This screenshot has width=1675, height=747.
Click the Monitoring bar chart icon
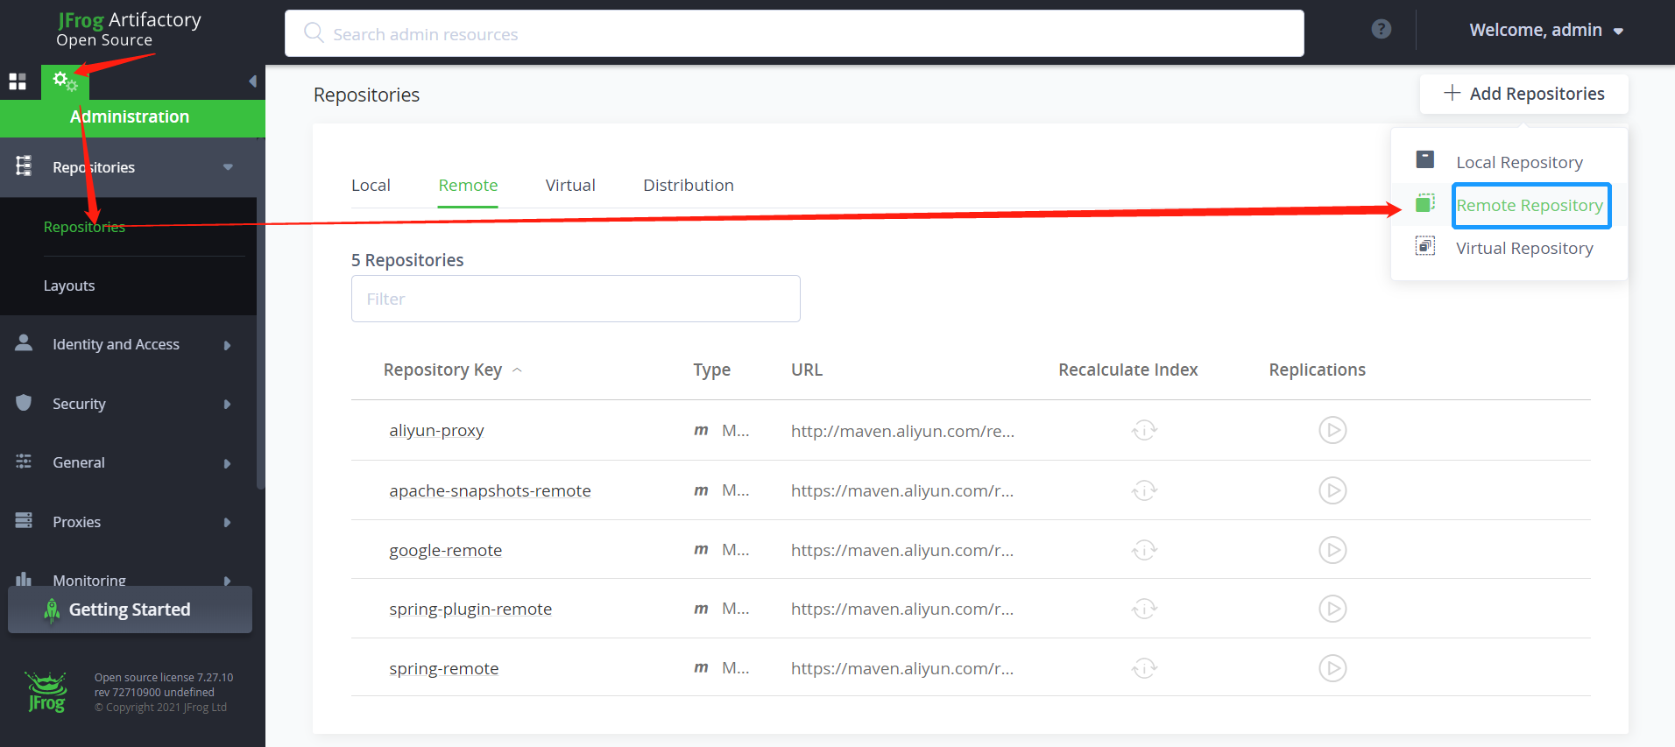click(24, 579)
